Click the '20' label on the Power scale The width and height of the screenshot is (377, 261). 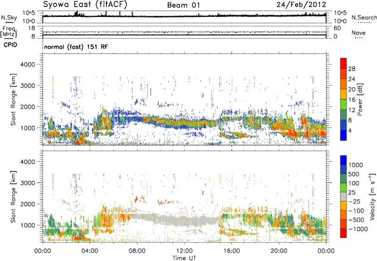click(x=352, y=90)
